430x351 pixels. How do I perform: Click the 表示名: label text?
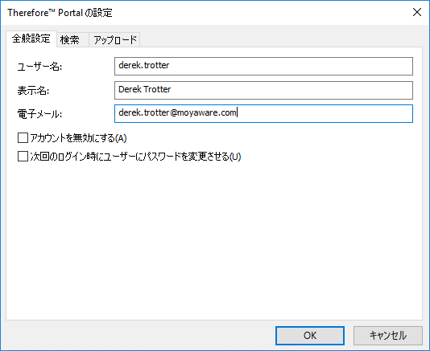33,91
